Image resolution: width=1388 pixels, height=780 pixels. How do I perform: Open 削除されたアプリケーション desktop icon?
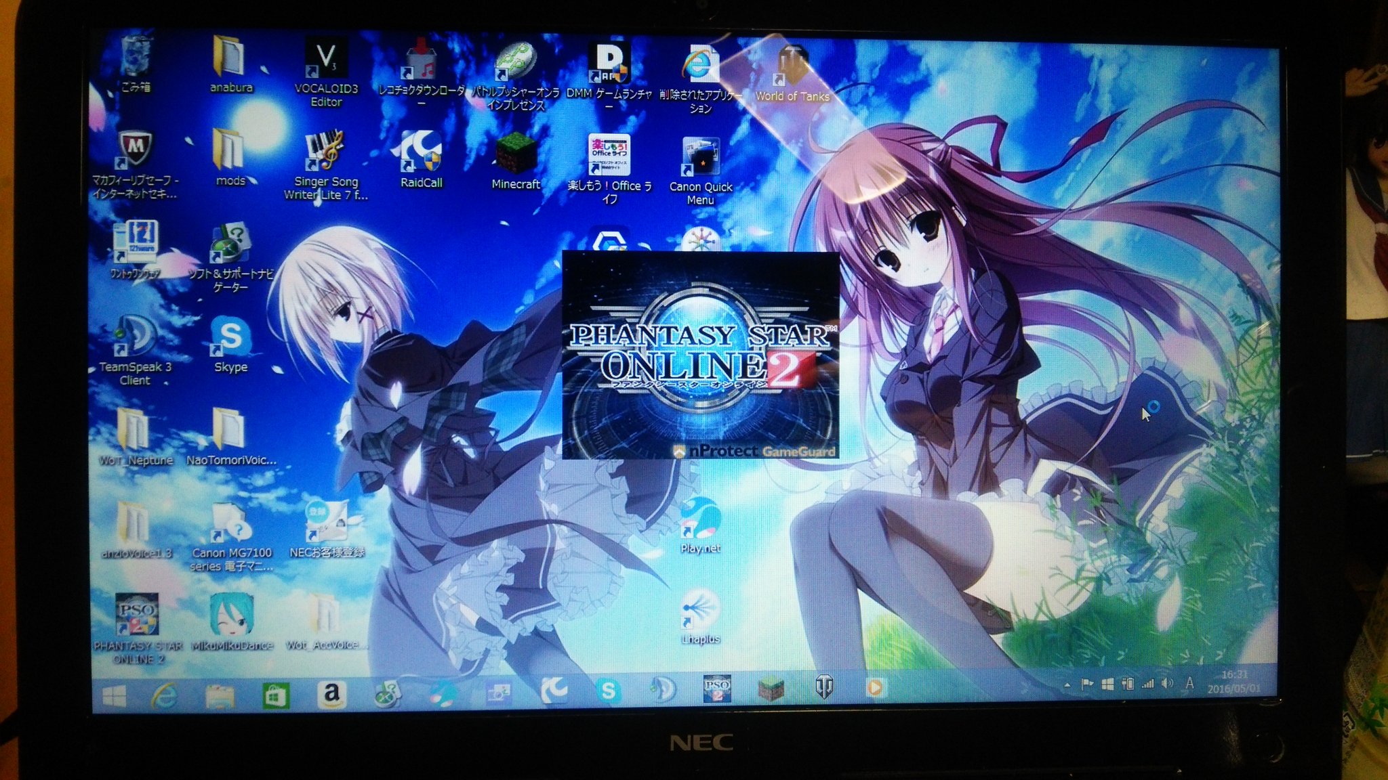click(700, 79)
